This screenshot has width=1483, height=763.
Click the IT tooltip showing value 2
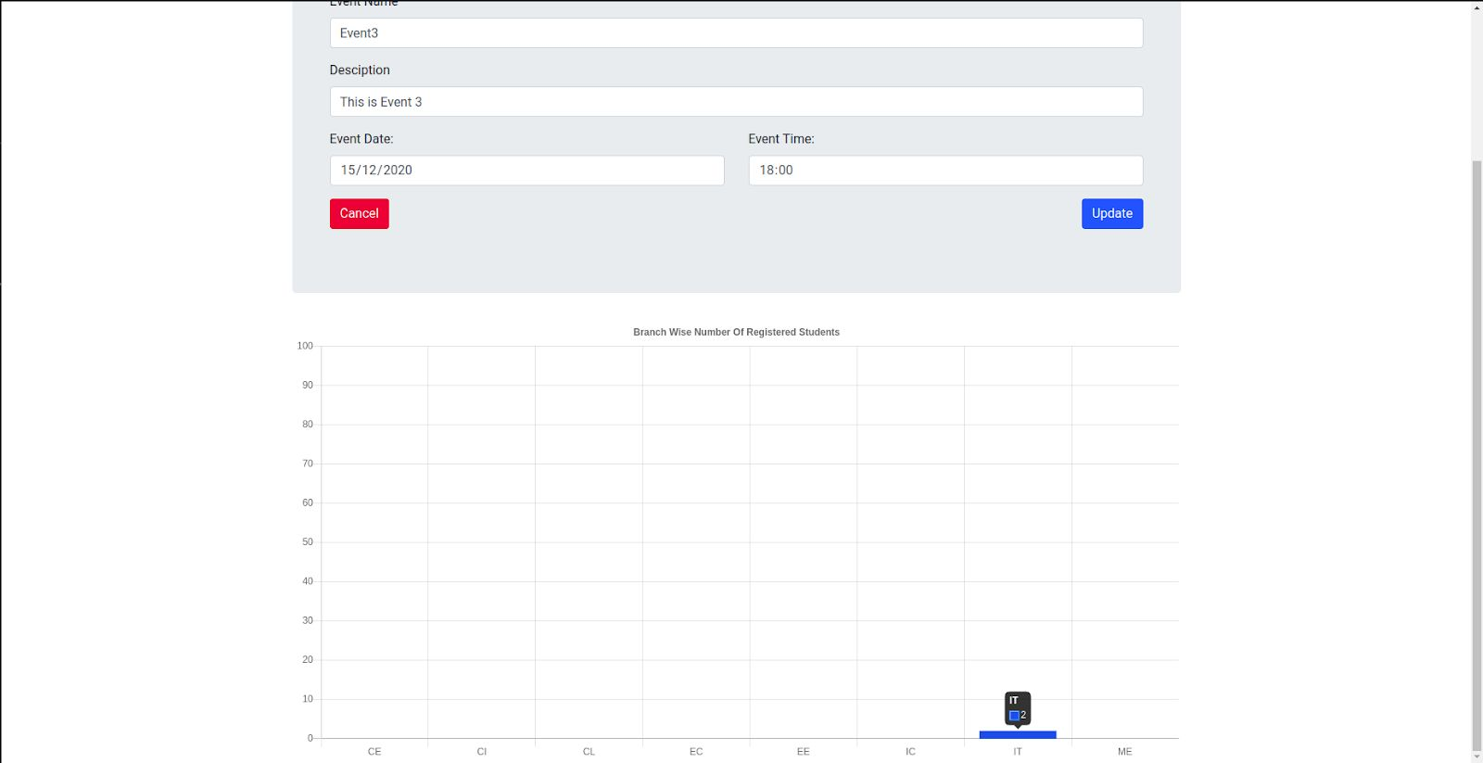pos(1018,708)
